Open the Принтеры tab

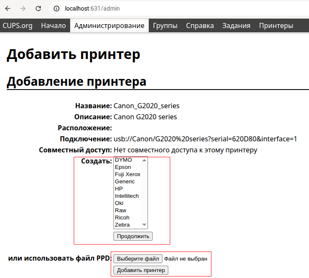pyautogui.click(x=276, y=25)
